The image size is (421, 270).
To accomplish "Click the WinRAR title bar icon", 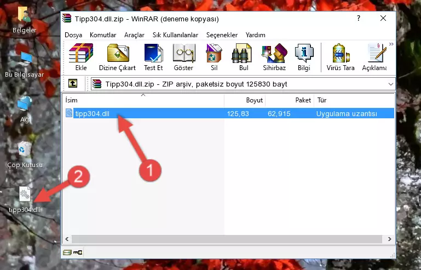I will coord(67,19).
